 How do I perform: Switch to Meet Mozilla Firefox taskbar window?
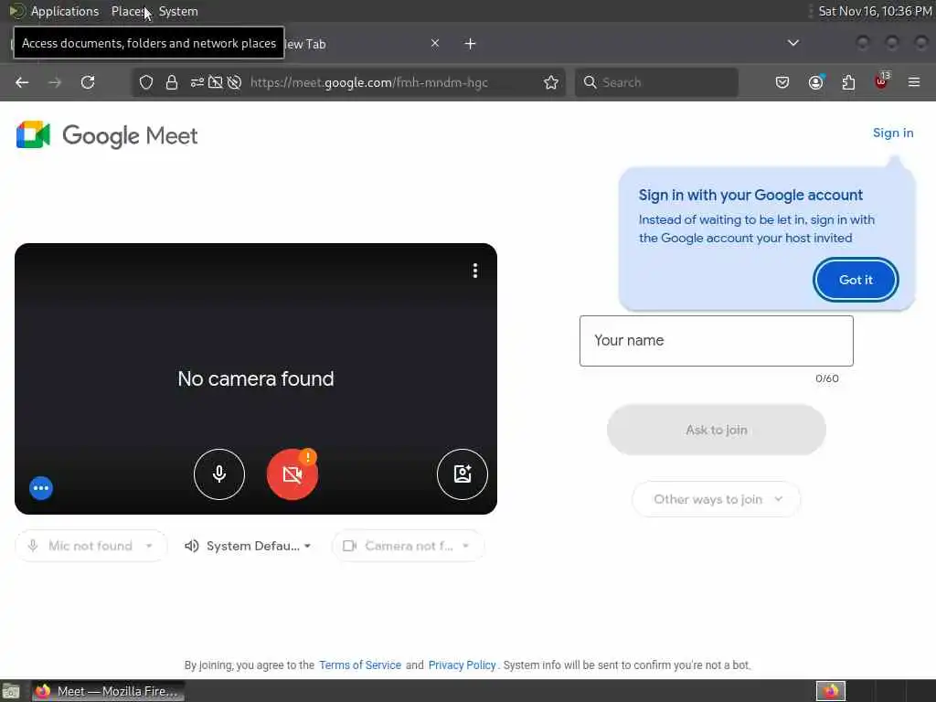[x=108, y=691]
